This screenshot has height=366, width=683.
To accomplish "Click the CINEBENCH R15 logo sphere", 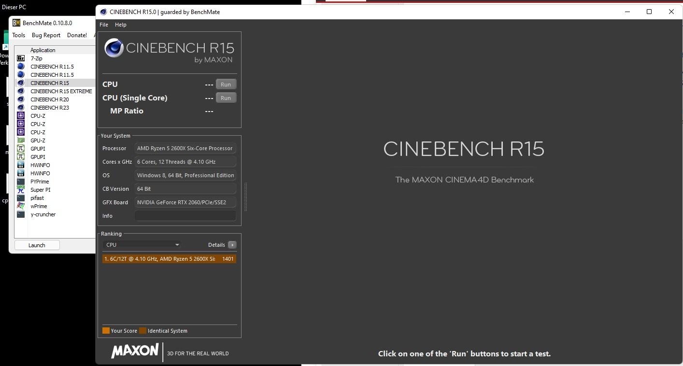I will click(x=114, y=48).
